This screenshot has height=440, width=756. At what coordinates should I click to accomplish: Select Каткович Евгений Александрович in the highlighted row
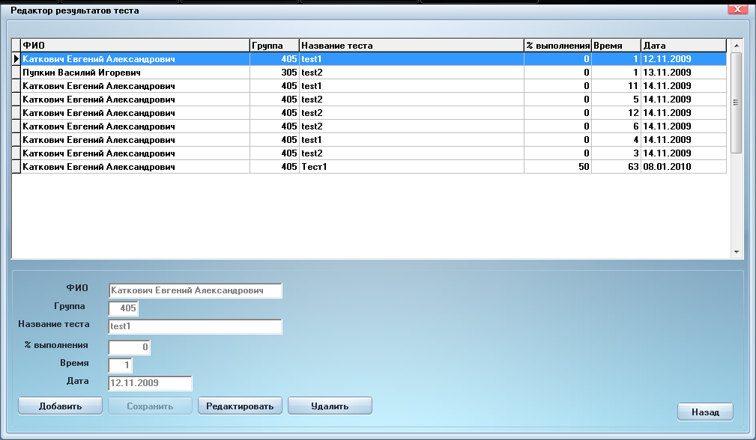[x=135, y=58]
